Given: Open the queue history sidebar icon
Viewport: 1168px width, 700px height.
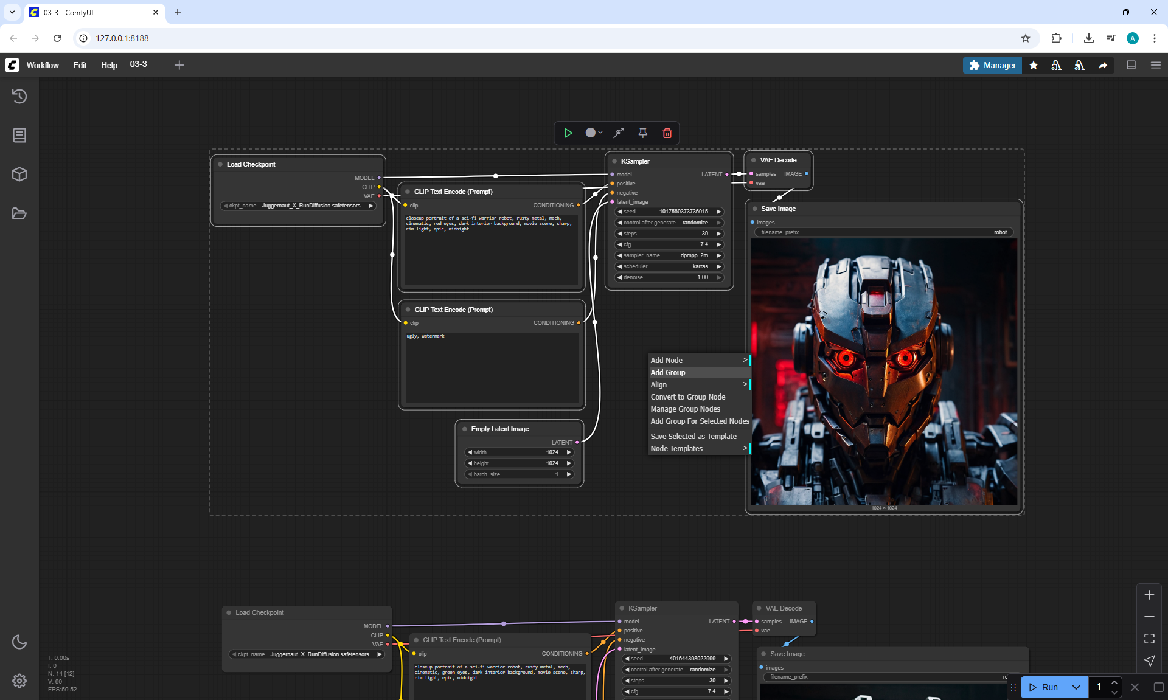Looking at the screenshot, I should coord(19,96).
